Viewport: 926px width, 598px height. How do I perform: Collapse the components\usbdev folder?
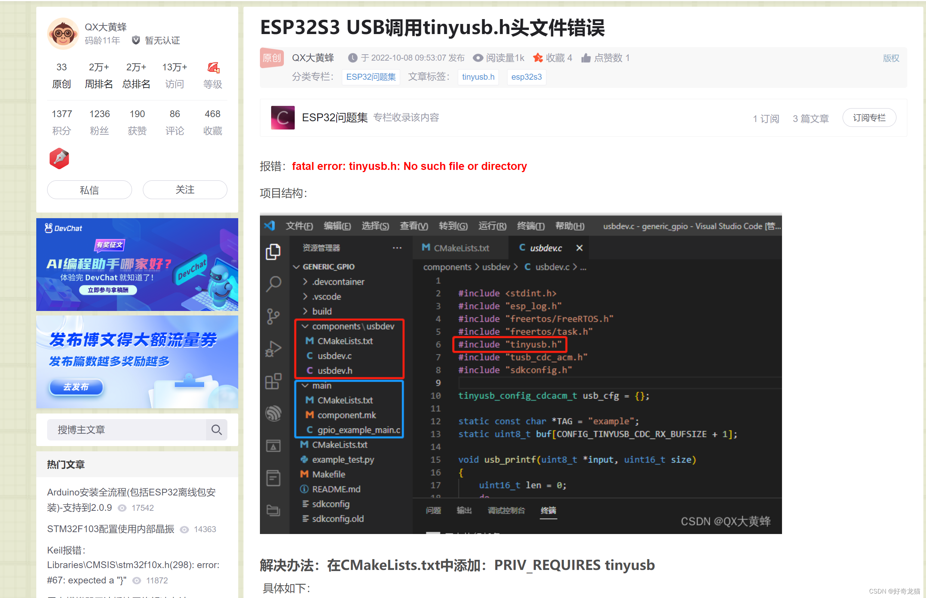point(305,326)
